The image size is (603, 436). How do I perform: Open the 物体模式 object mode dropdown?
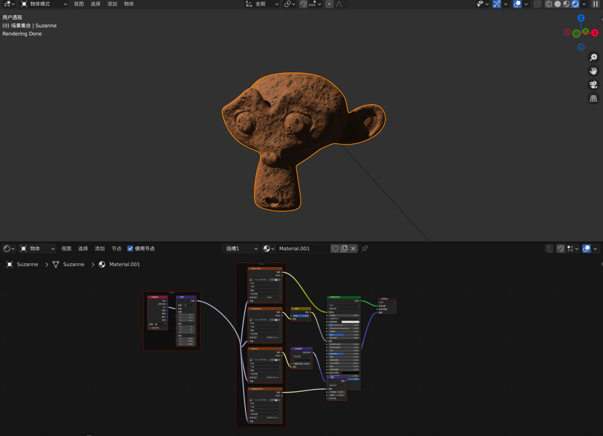point(44,4)
